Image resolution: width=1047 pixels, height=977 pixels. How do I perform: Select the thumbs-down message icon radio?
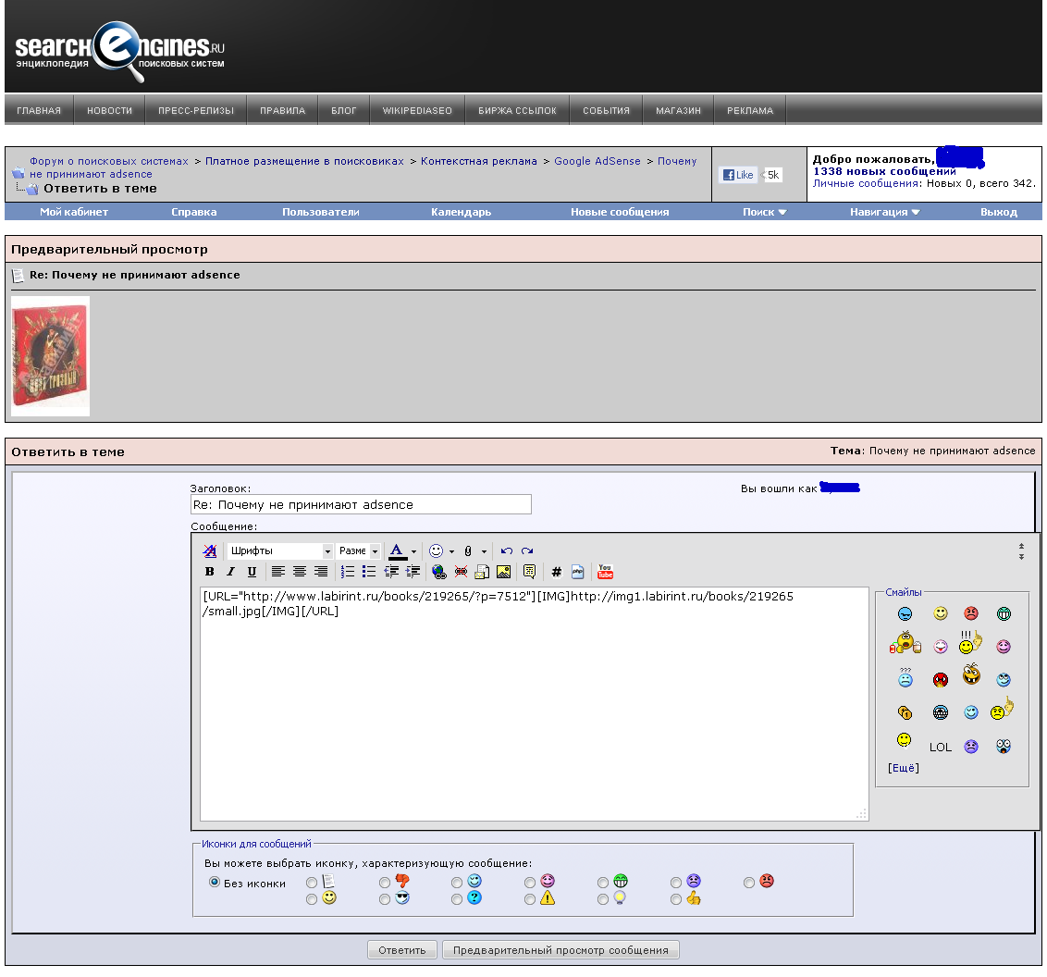pos(385,883)
